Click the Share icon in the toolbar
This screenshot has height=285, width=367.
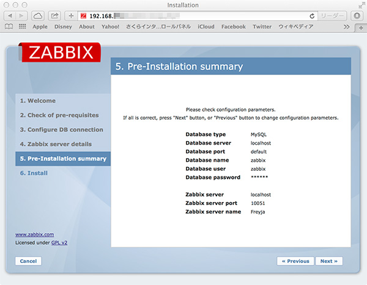pyautogui.click(x=54, y=15)
